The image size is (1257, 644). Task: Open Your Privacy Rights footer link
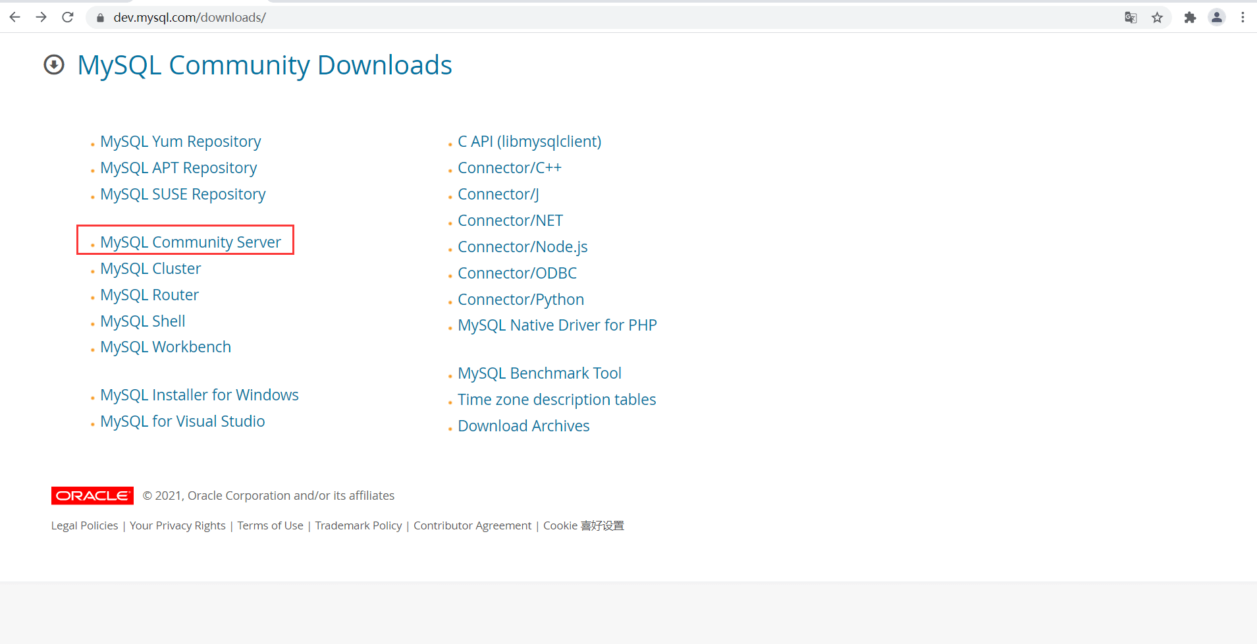[x=178, y=525]
